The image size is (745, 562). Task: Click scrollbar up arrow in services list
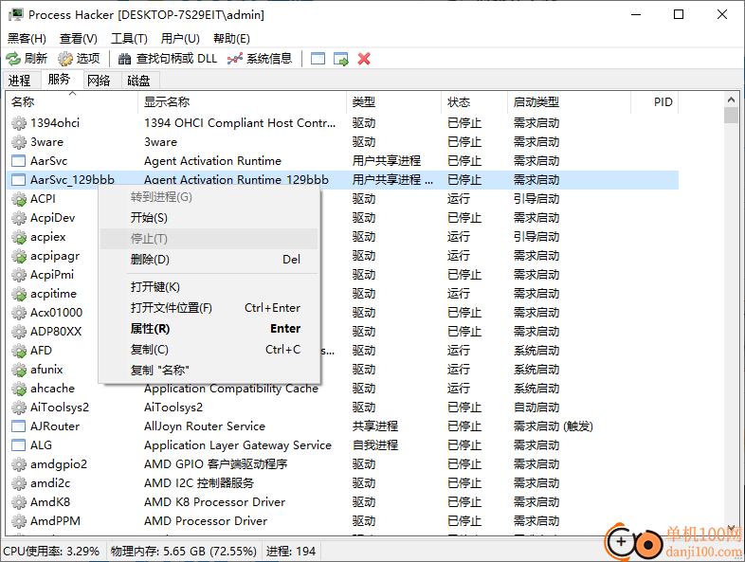[731, 100]
